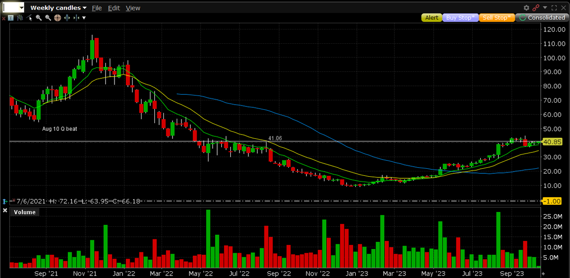Screen dimensions: 570x278
Task: Click the 41.06 price annotation
Action: [275, 138]
